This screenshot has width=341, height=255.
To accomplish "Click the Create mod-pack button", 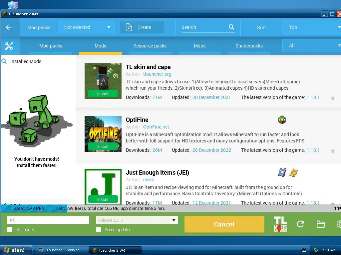I will click(x=142, y=27).
